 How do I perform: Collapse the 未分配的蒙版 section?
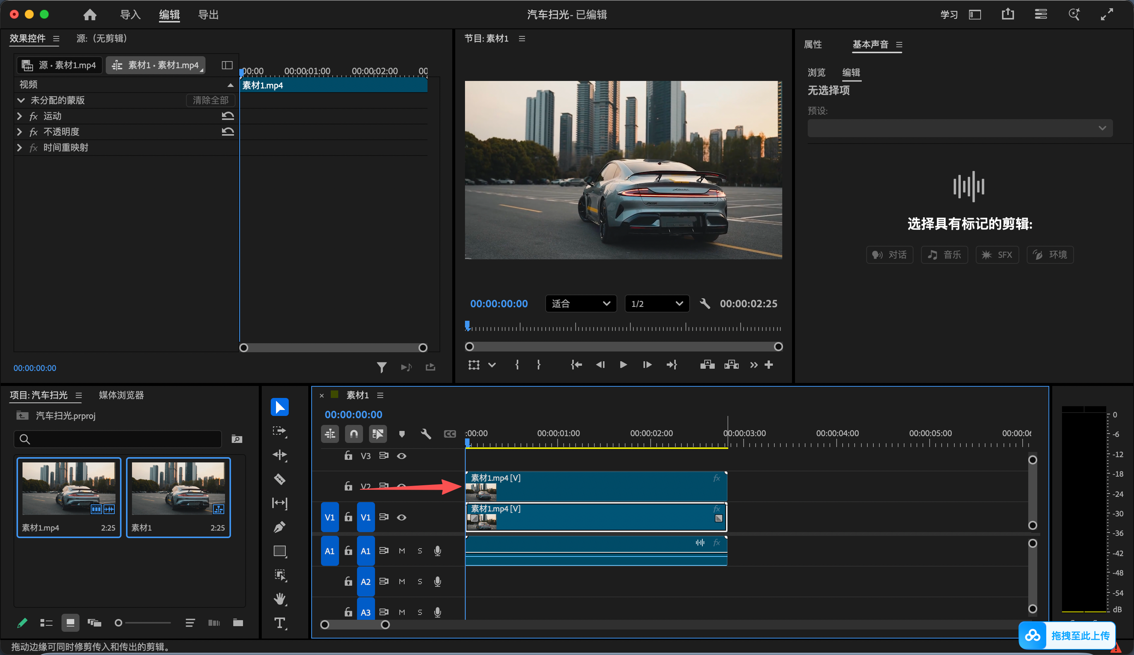point(21,100)
